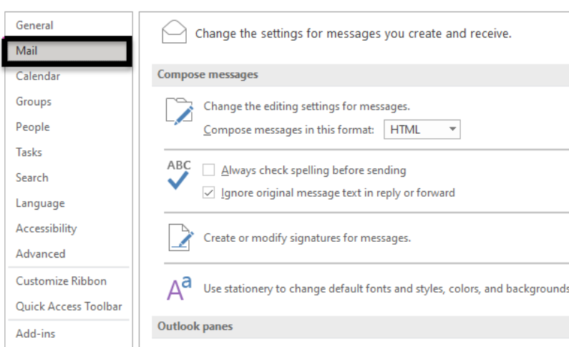The width and height of the screenshot is (569, 347).
Task: Uncheck Ignore original message text in reply
Action: point(209,192)
